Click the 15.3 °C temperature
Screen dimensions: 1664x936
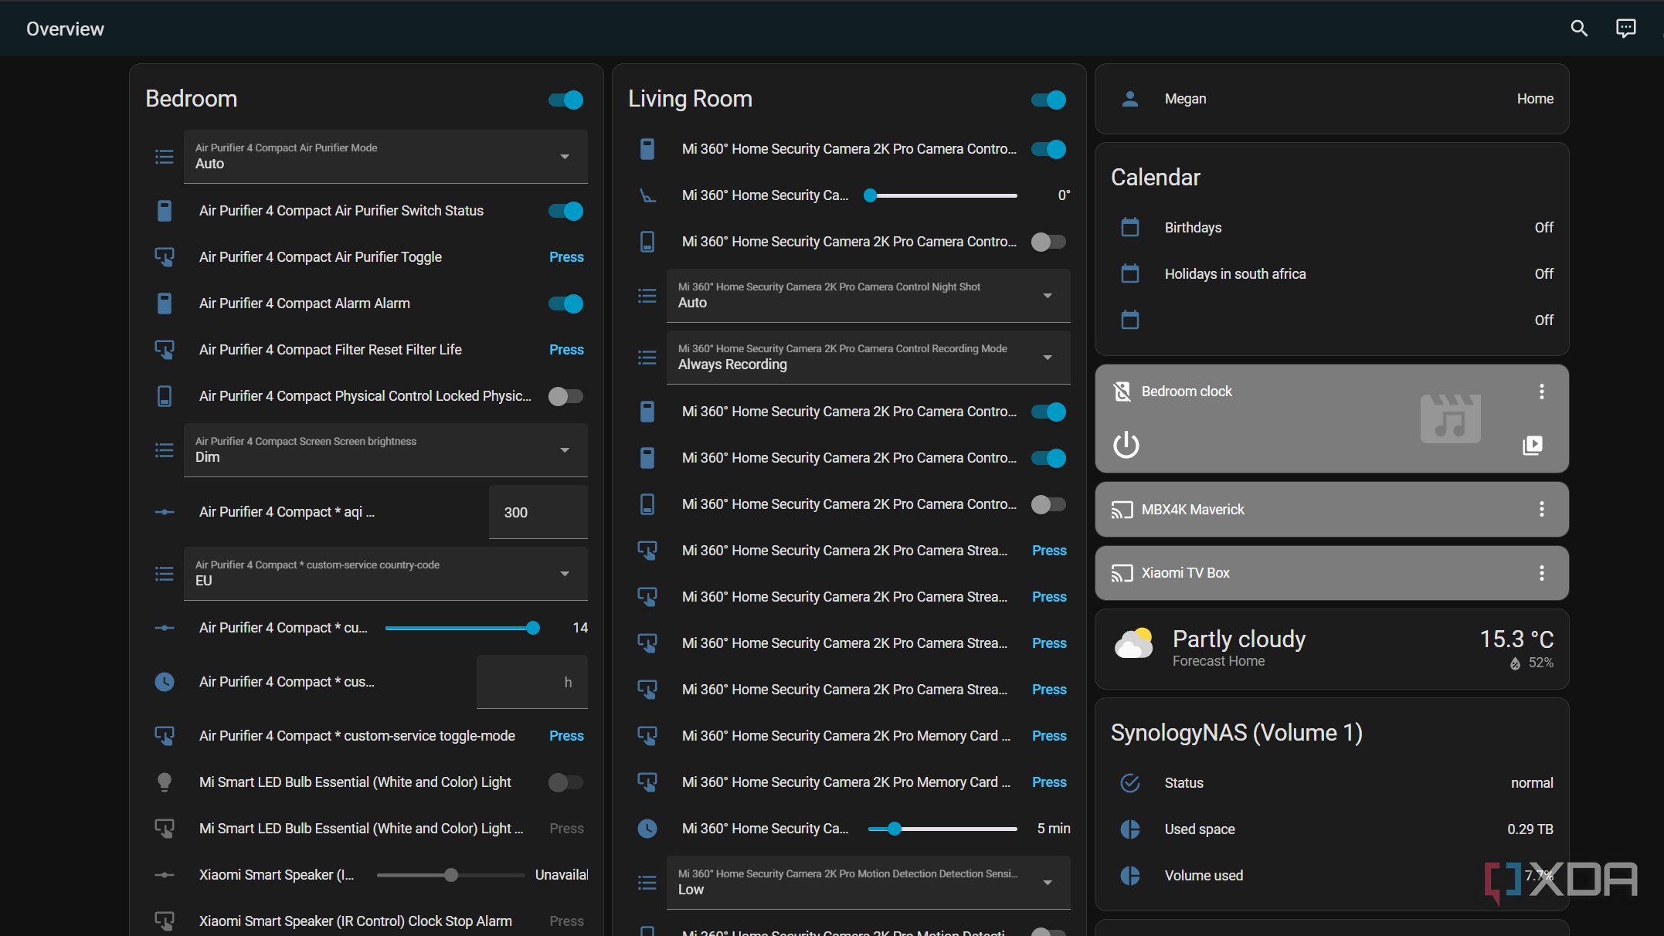1516,639
